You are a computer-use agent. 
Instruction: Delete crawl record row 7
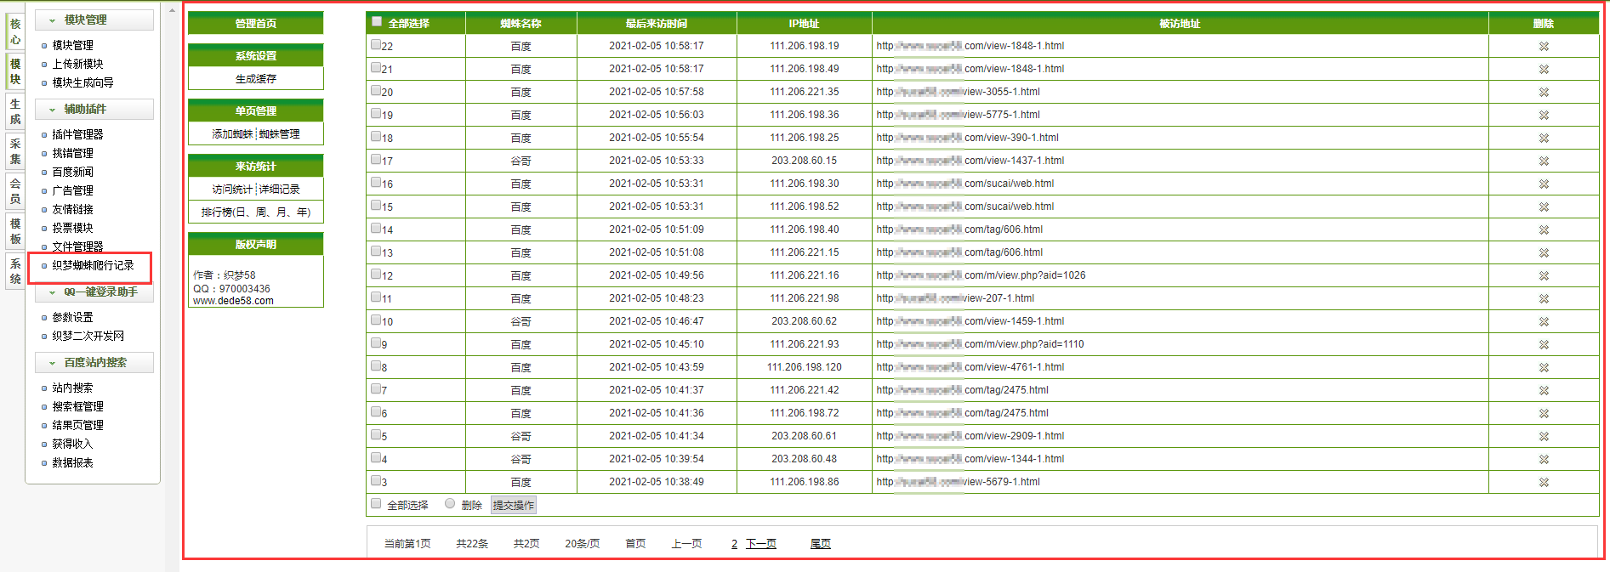[1544, 391]
